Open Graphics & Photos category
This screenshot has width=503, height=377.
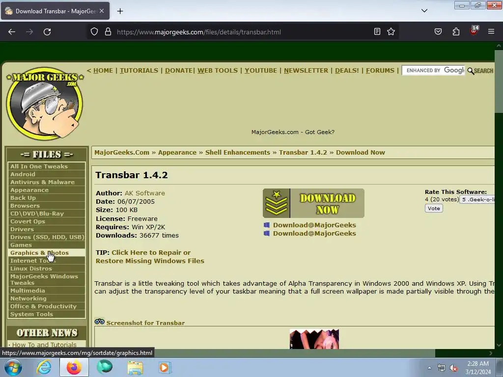(x=47, y=253)
